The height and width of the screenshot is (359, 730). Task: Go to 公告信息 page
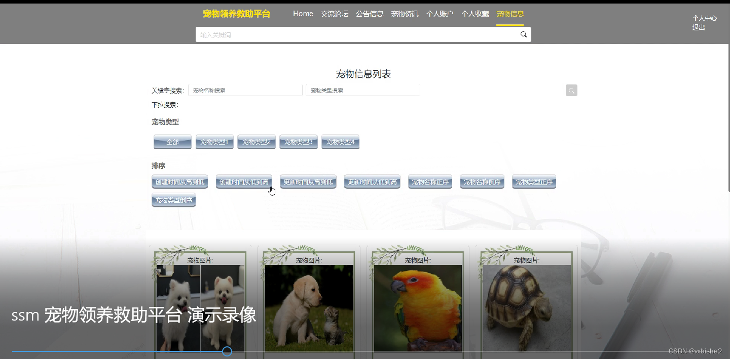click(370, 14)
